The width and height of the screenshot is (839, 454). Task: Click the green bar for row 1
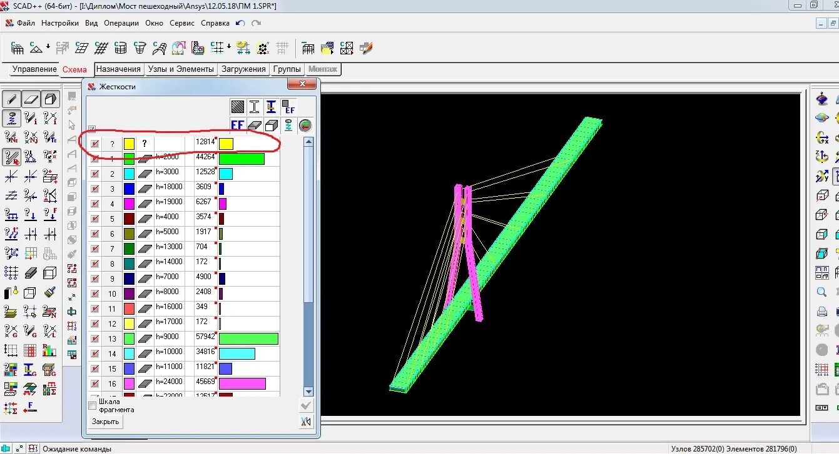pos(242,159)
